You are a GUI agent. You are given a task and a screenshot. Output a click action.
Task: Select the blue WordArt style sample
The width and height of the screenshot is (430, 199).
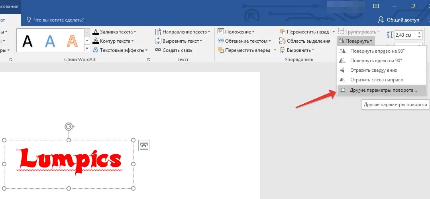(50, 41)
